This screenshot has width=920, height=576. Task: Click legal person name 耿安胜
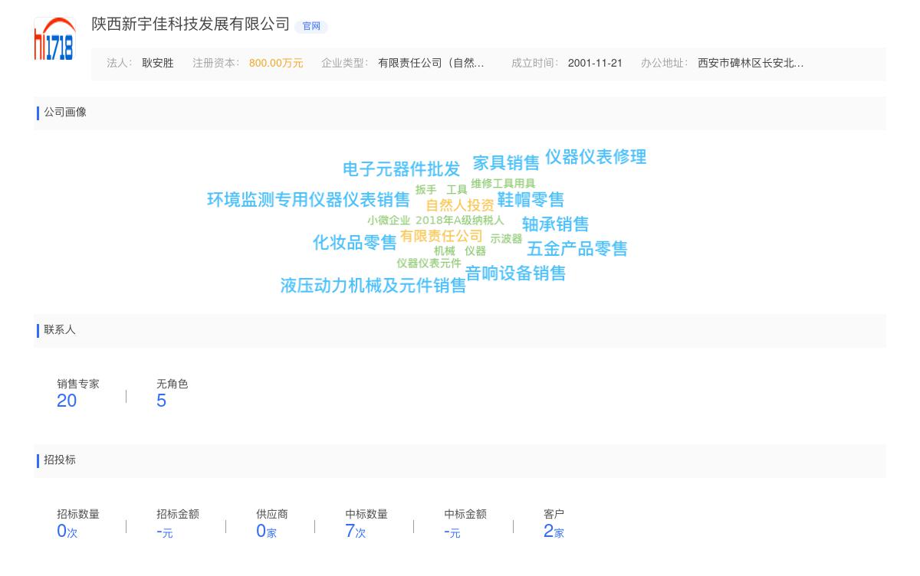(x=158, y=64)
